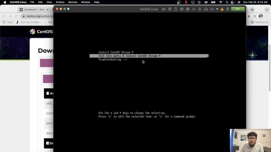
Task: Click the CentOS logo on the webpage
Action: 41,32
